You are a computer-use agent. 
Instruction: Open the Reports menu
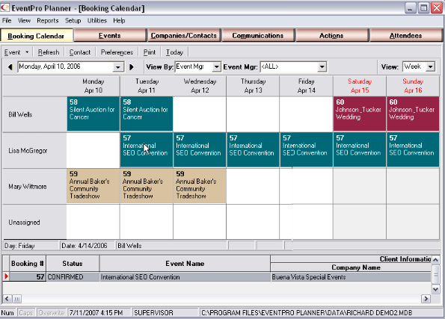pyautogui.click(x=47, y=21)
